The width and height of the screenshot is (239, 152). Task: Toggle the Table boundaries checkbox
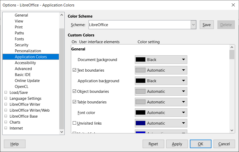pyautogui.click(x=74, y=102)
